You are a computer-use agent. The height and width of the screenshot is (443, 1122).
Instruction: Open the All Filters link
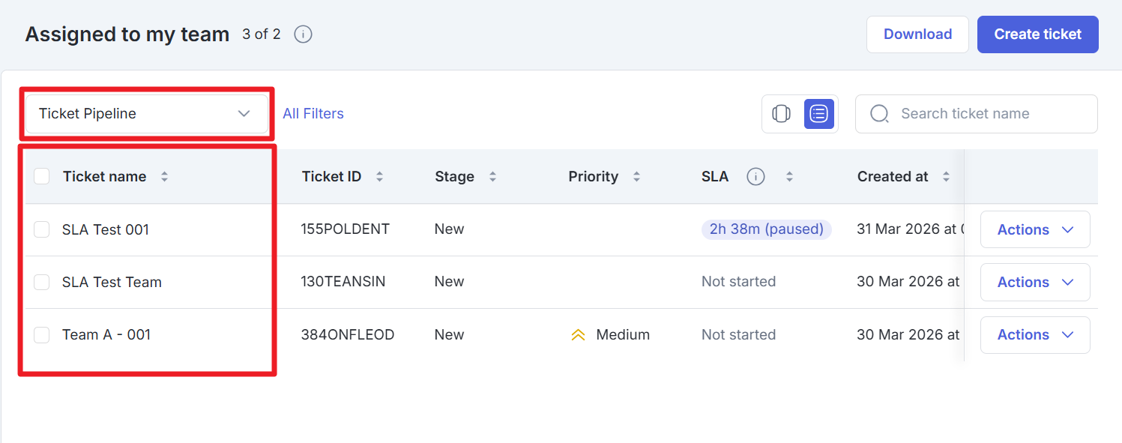coord(313,114)
